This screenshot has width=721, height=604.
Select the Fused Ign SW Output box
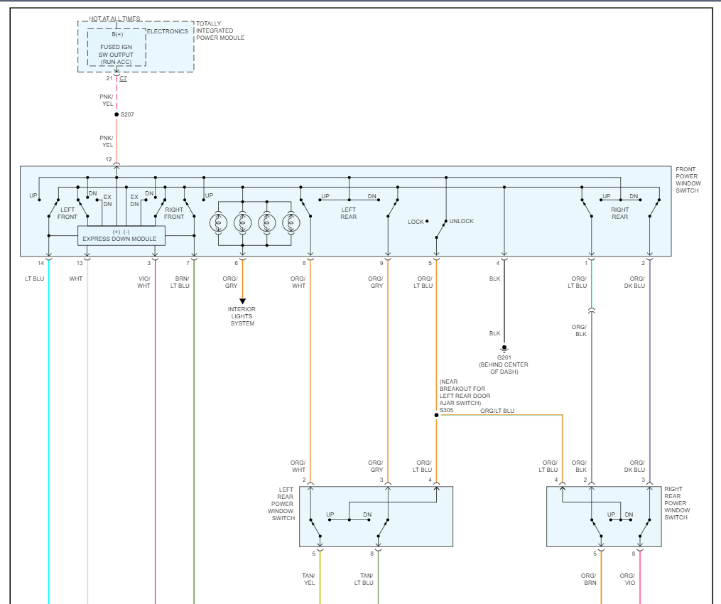click(116, 48)
